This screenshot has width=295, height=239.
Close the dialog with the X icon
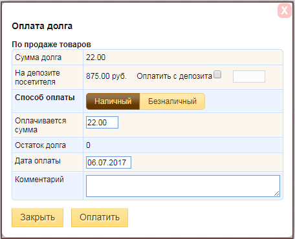click(285, 10)
